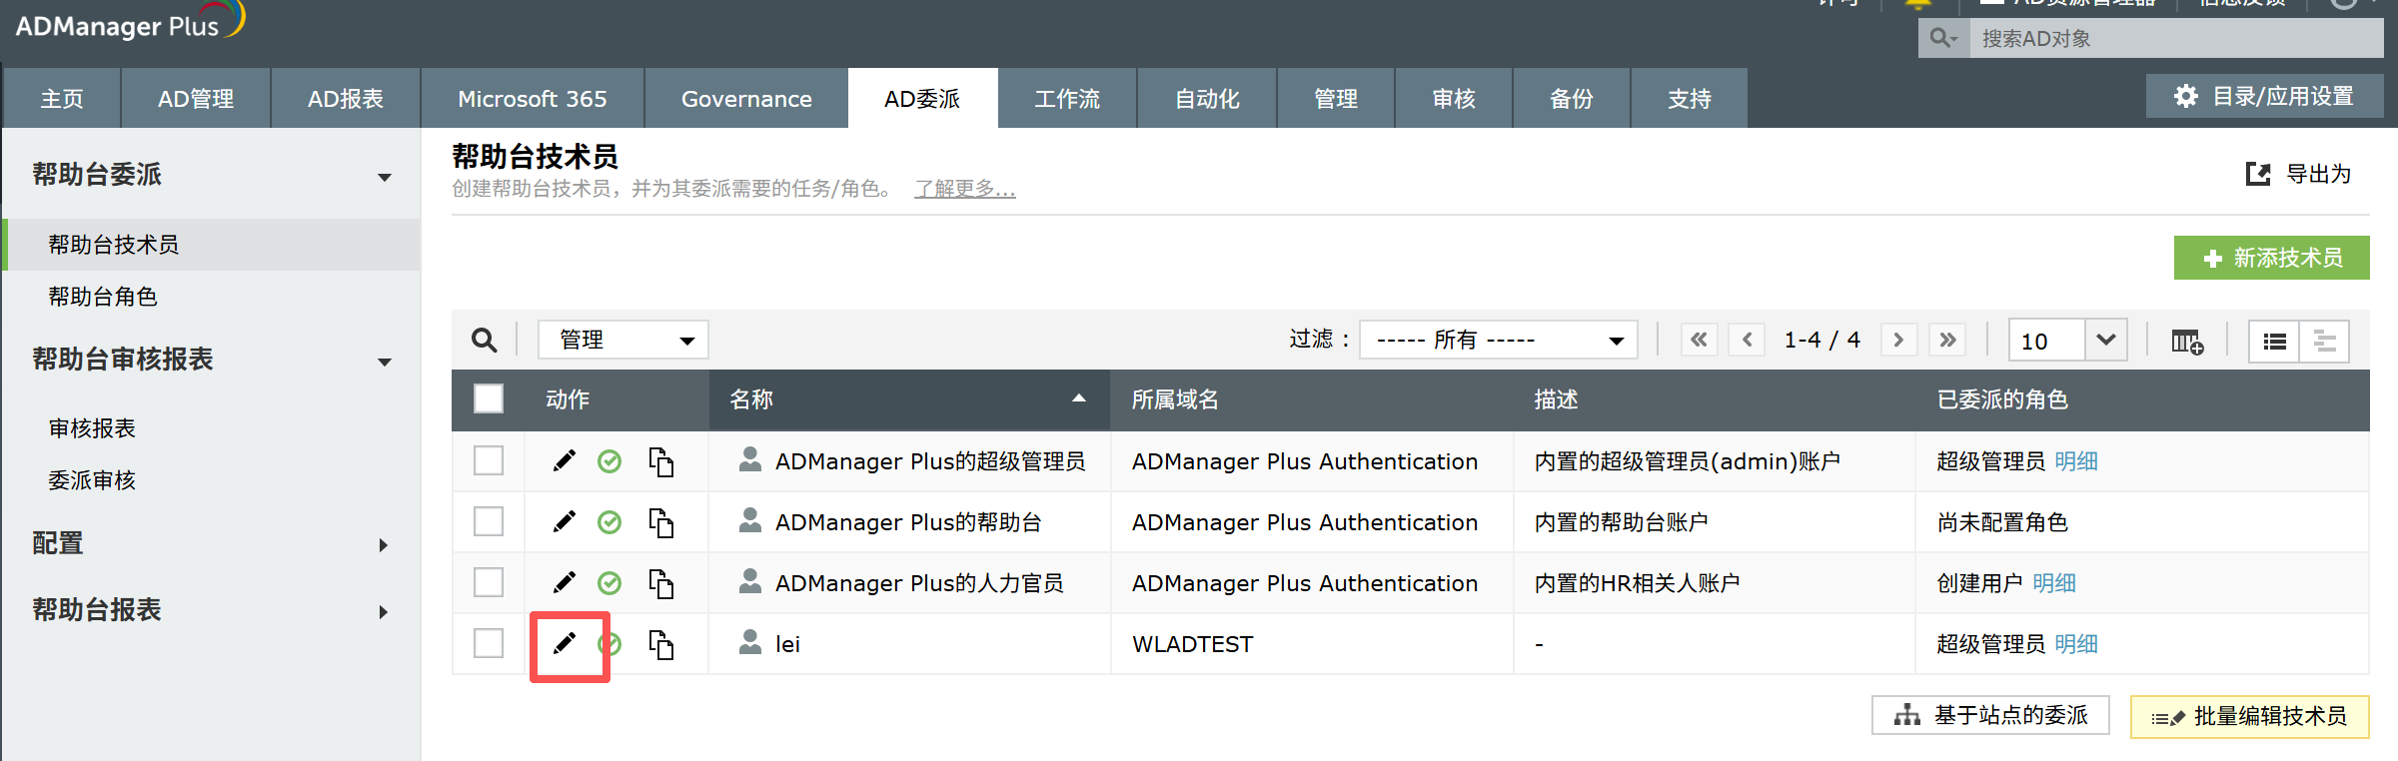Open 目录/应用设置 button
Screen dimensions: 2398x761
(x=2264, y=96)
